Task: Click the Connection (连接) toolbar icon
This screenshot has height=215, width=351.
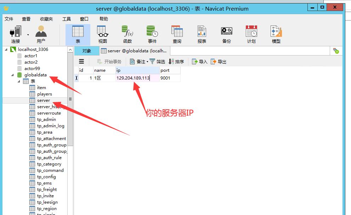Action: 15,35
